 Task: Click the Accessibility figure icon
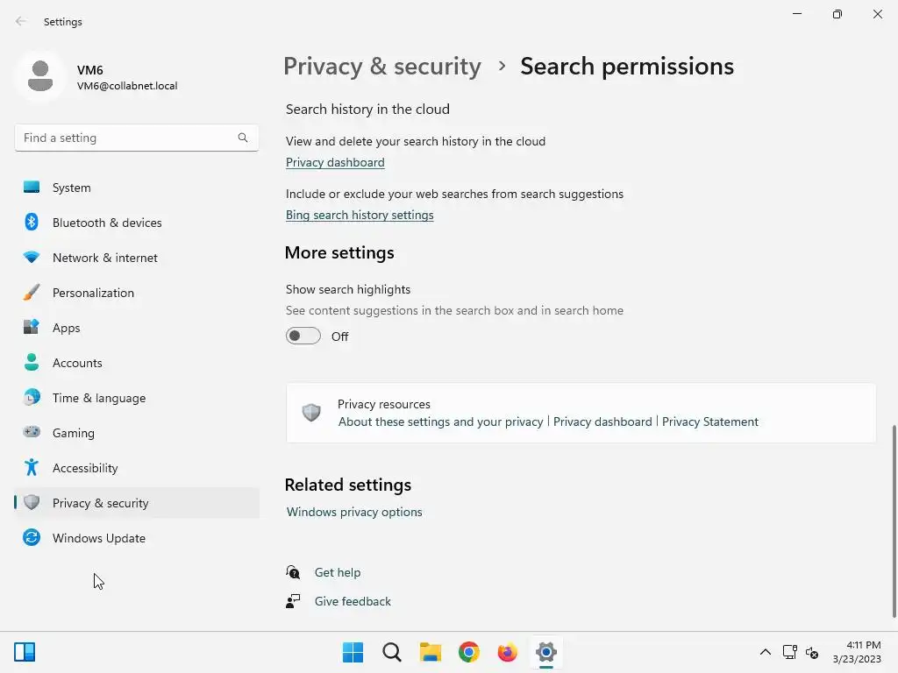[x=32, y=468]
